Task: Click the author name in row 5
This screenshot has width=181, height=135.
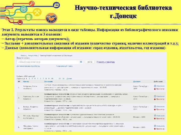Action: pyautogui.click(x=31, y=127)
